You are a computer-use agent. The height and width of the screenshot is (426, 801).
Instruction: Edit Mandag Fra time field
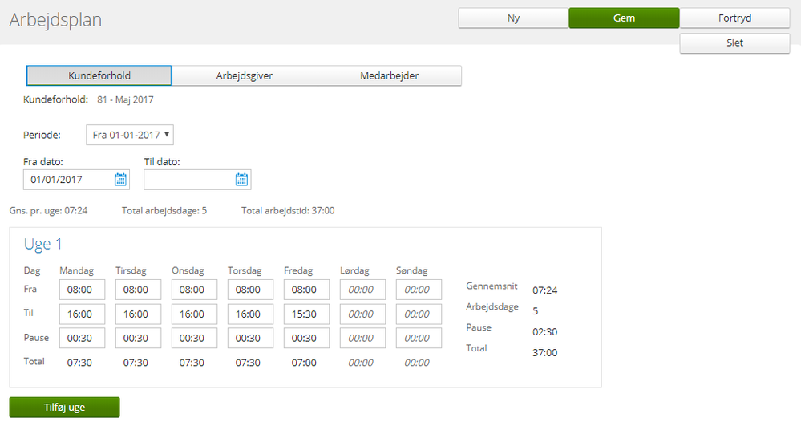tap(83, 290)
